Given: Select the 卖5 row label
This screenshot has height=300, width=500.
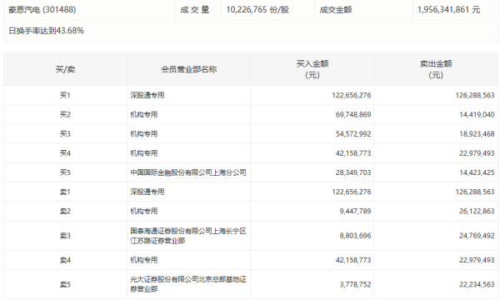Looking at the screenshot, I should tap(65, 284).
